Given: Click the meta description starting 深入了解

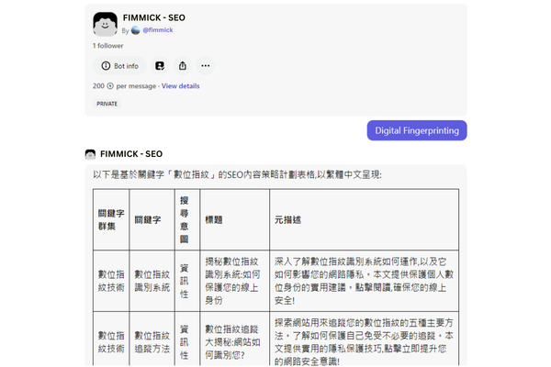Looking at the screenshot, I should [x=364, y=281].
